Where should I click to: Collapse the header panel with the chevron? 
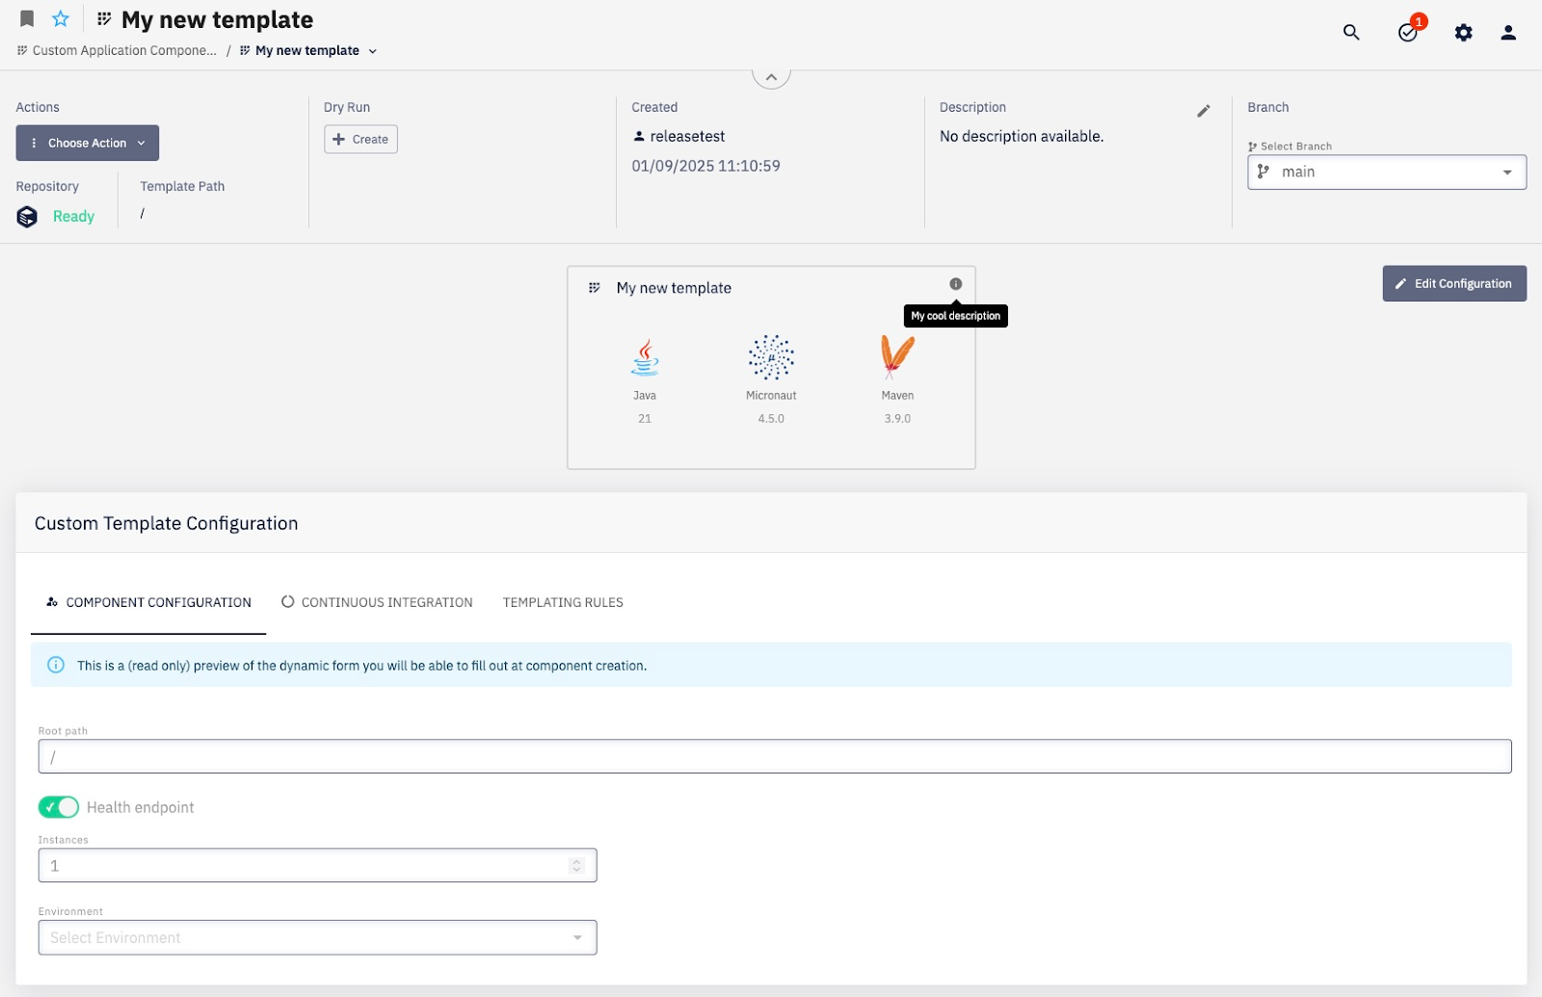pos(771,77)
